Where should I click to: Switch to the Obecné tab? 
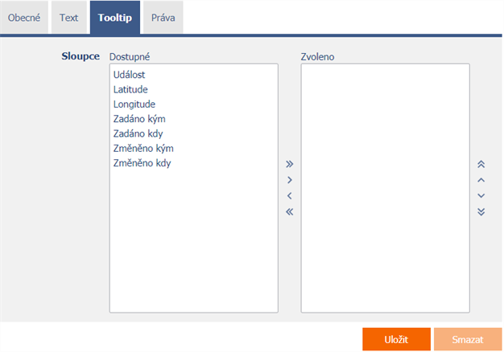click(x=24, y=18)
